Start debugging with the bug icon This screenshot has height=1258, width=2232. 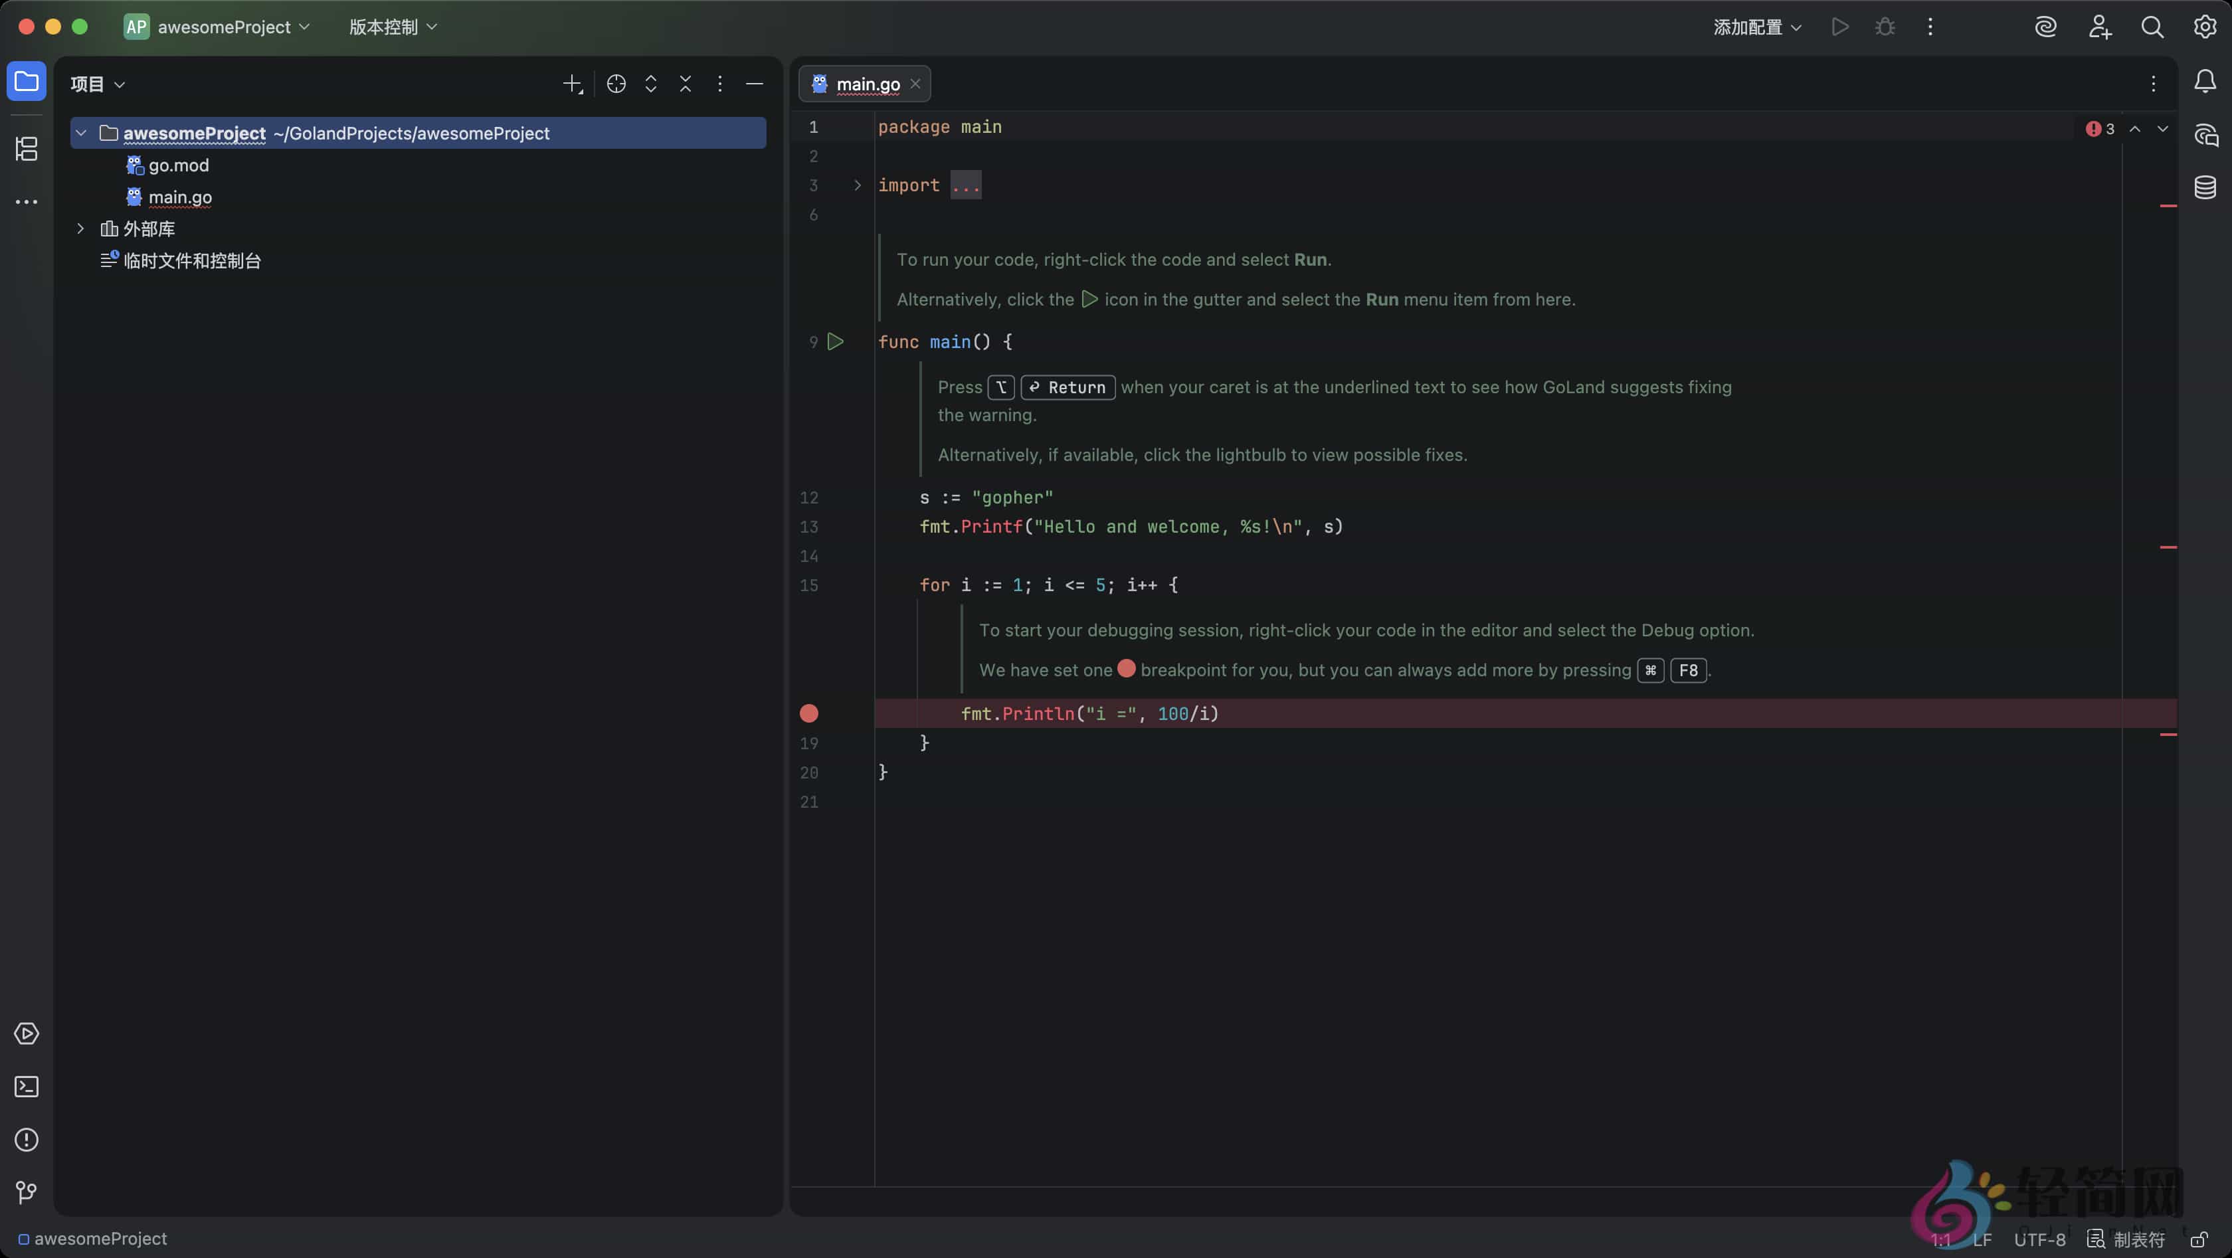click(1885, 27)
